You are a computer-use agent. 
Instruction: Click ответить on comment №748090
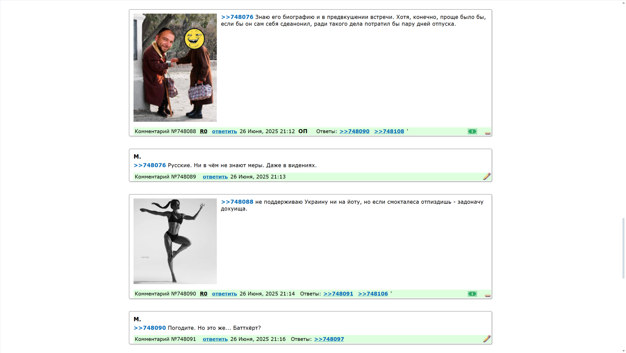[x=224, y=294]
